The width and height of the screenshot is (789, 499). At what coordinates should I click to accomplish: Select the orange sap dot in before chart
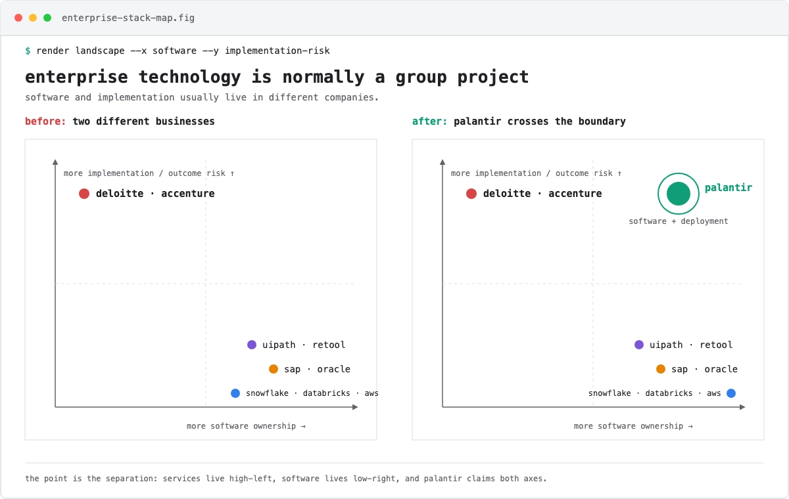(x=274, y=369)
